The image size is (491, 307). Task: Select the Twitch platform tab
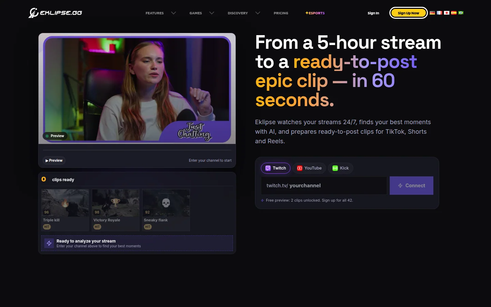[276, 168]
